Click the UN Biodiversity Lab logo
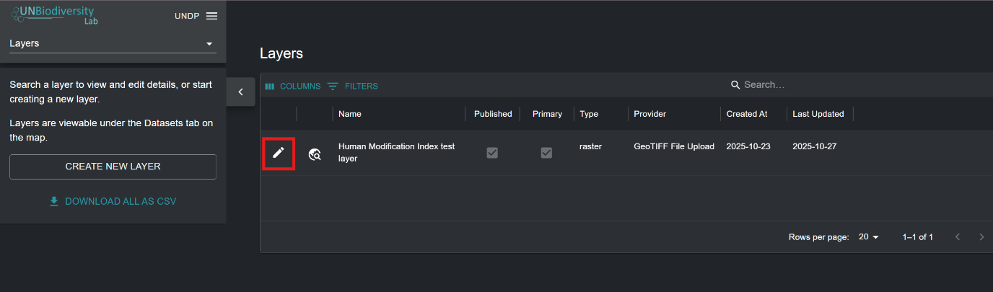The width and height of the screenshot is (993, 292). pyautogui.click(x=53, y=15)
